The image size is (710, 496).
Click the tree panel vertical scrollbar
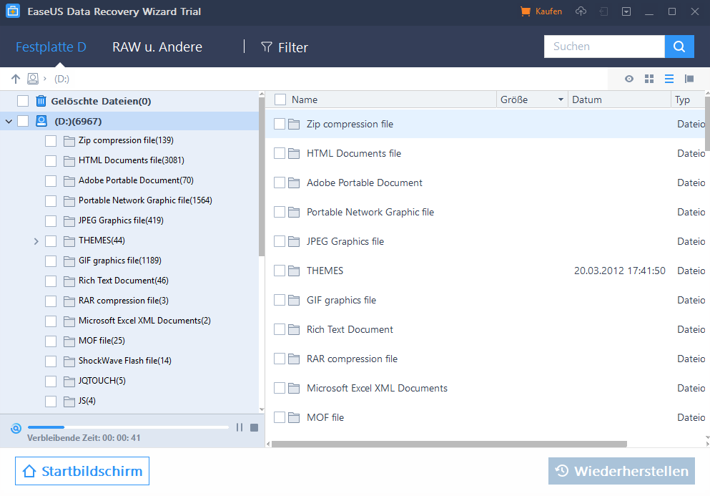tap(261, 177)
